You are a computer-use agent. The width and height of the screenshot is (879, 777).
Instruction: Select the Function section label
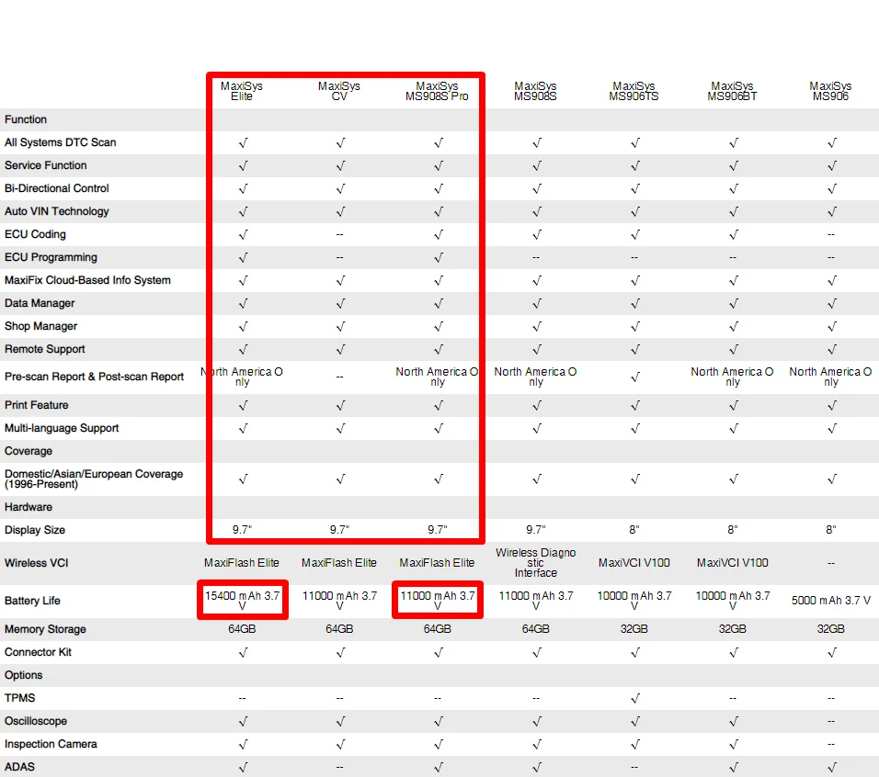[26, 119]
